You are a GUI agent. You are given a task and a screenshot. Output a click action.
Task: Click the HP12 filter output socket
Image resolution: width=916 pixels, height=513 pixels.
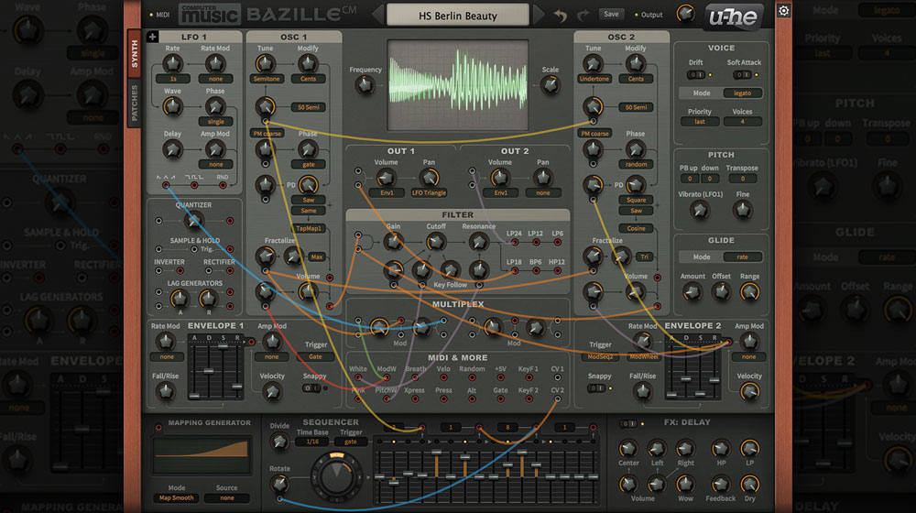pos(557,270)
